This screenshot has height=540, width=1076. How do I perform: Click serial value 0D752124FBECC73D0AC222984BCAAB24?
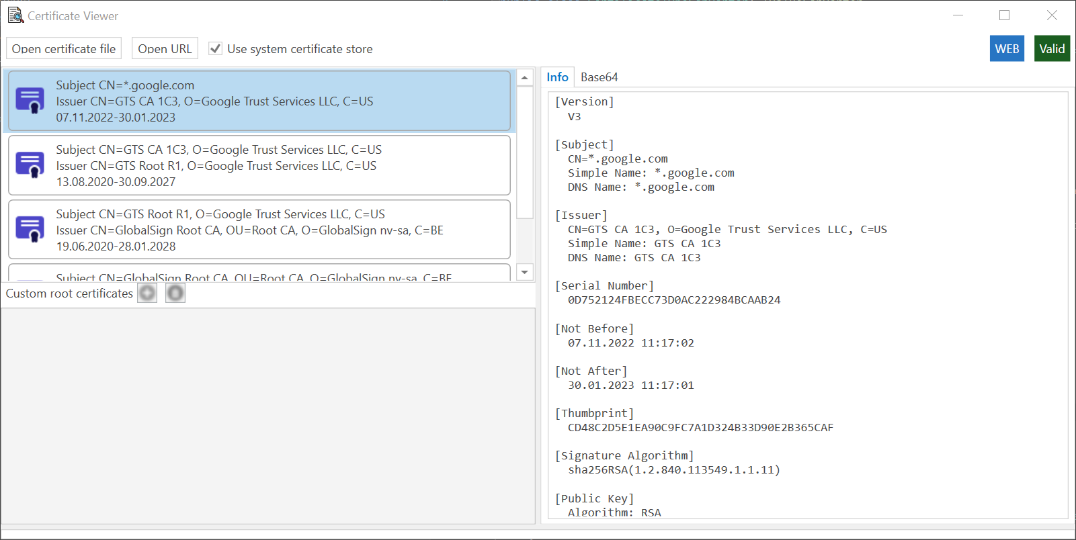pyautogui.click(x=674, y=300)
